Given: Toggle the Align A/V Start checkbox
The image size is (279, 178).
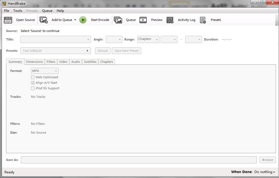Looking at the screenshot, I should point(33,83).
